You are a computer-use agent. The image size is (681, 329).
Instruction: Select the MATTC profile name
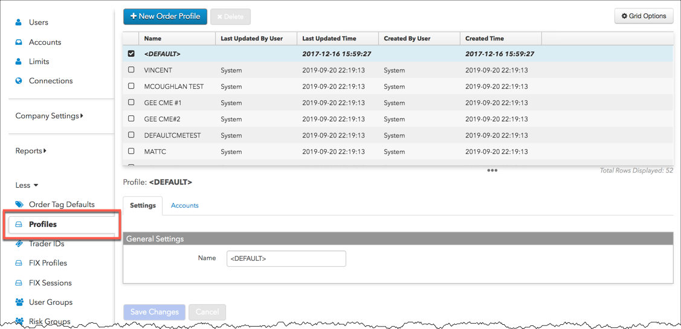coord(155,152)
